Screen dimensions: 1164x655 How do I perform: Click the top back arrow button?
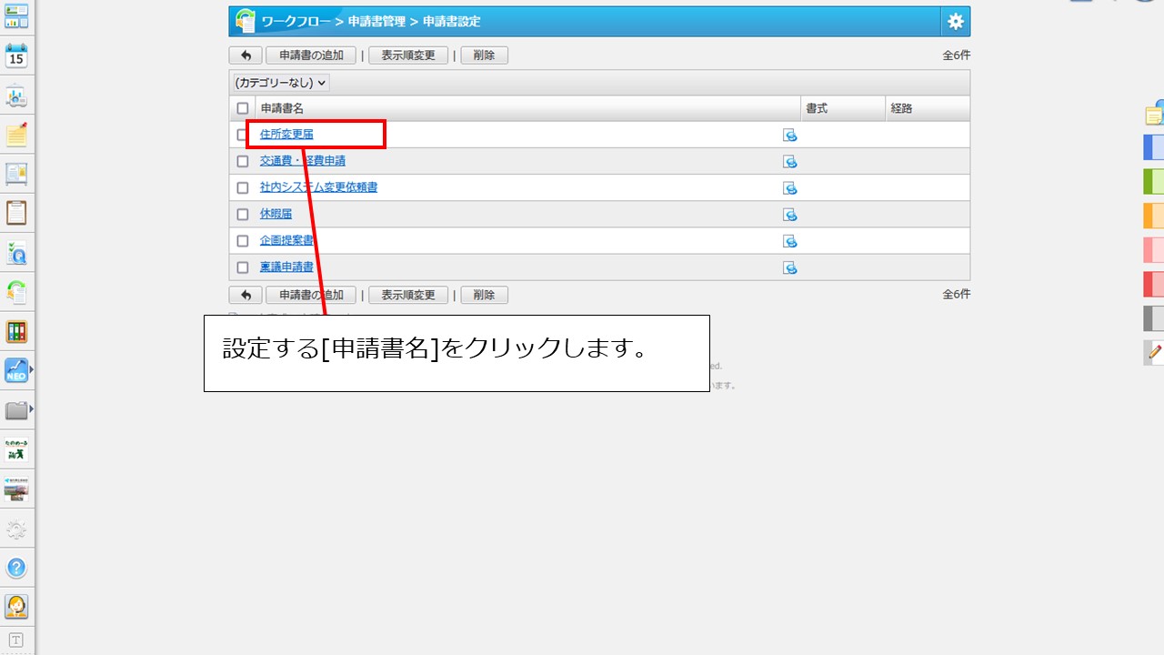[246, 55]
